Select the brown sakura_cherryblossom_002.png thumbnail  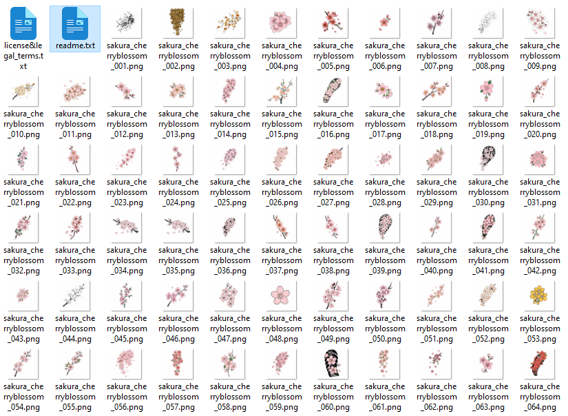click(x=178, y=23)
